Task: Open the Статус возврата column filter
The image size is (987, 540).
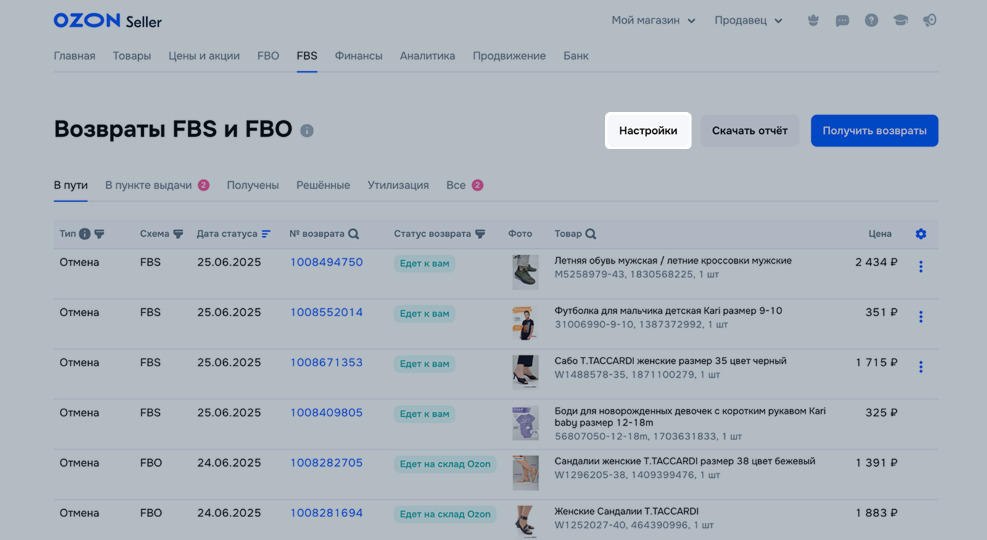Action: [x=480, y=234]
